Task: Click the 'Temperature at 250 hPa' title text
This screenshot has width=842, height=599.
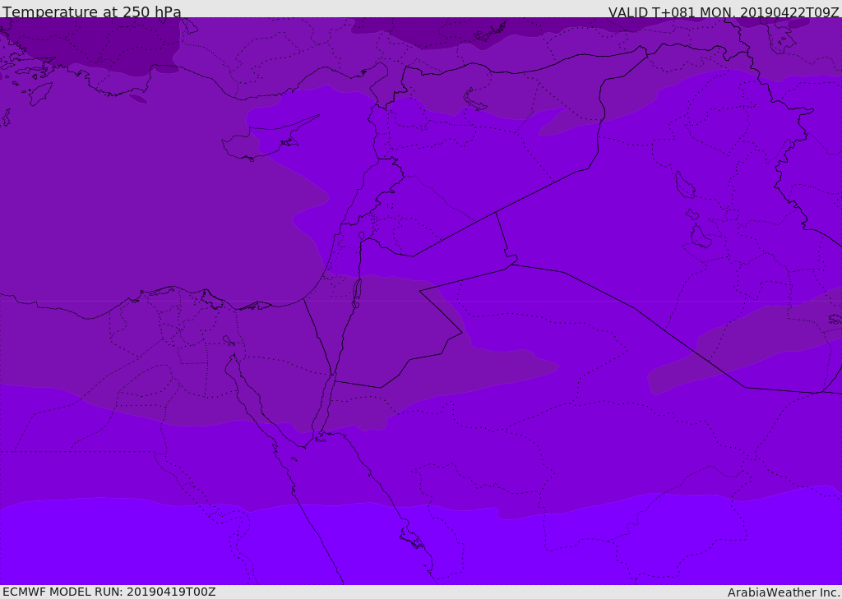Action: pos(92,12)
